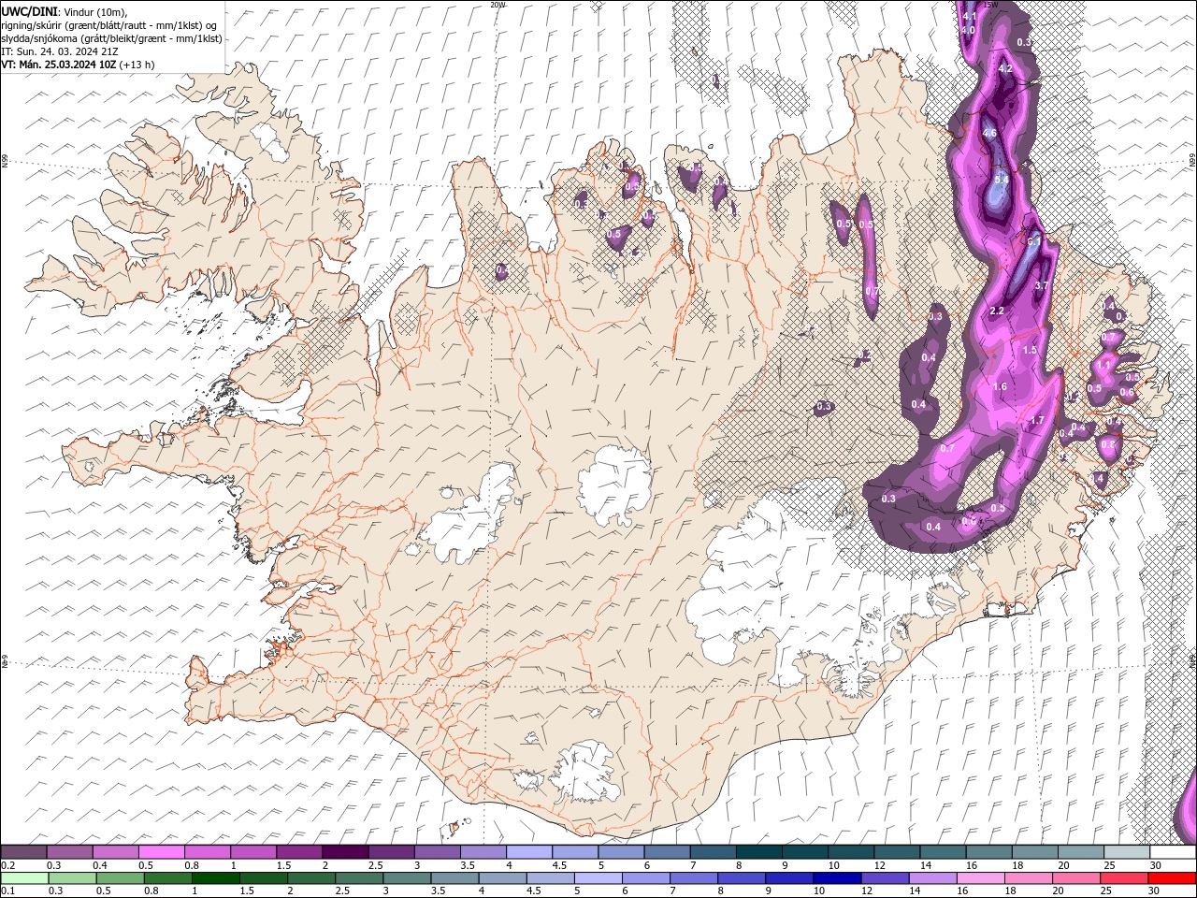
Task: Click the 'slydda/snjókoma (grátt/bleikt/grænt' legend line
Action: [x=112, y=38]
